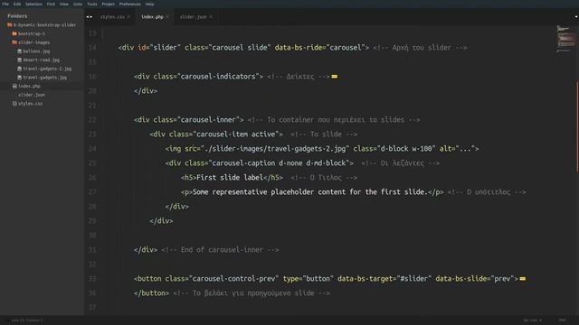The width and height of the screenshot is (579, 325).
Task: Switch to the styles.css tab
Action: (x=112, y=17)
